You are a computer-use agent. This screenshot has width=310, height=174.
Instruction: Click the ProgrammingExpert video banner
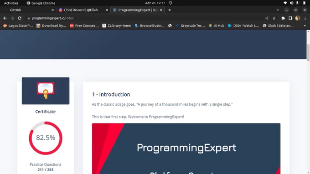tap(186, 148)
